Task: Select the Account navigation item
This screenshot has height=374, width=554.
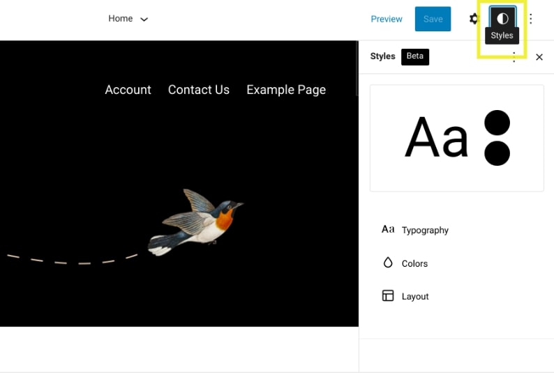Action: click(x=128, y=90)
